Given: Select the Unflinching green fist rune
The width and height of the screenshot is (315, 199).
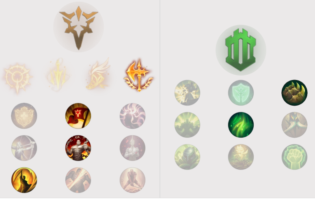Looking at the screenshot, I should 294,157.
